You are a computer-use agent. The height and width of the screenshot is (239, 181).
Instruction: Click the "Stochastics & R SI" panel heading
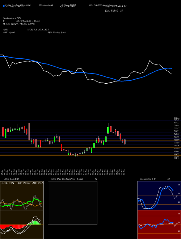[155, 179]
